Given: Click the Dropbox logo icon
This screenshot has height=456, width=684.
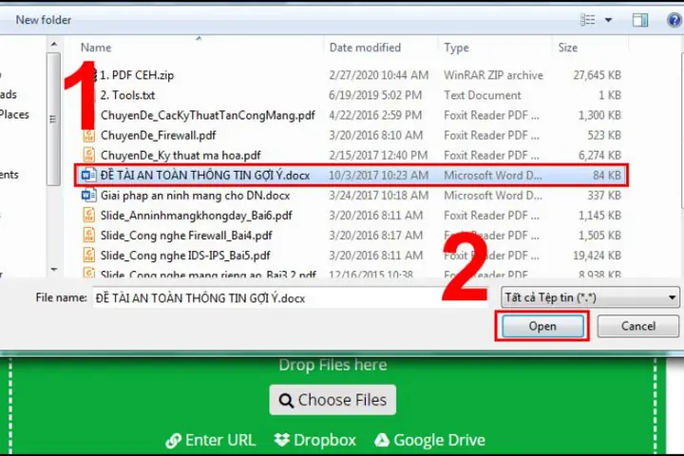Looking at the screenshot, I should pos(282,440).
